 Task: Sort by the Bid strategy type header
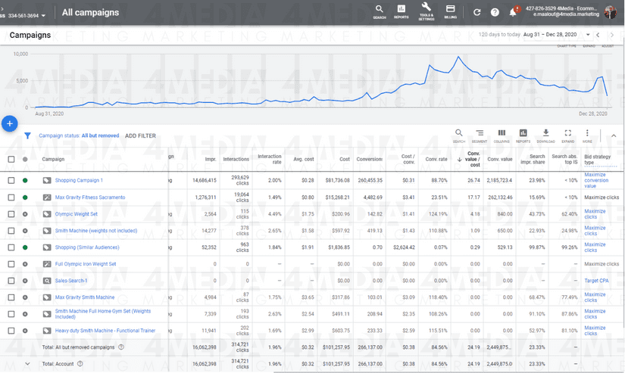(597, 159)
